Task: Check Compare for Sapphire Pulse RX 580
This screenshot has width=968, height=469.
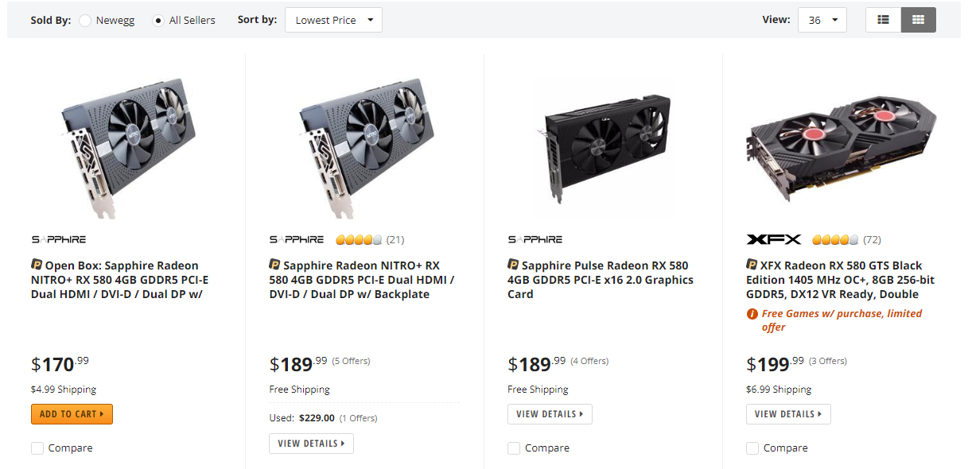Action: coord(515,448)
